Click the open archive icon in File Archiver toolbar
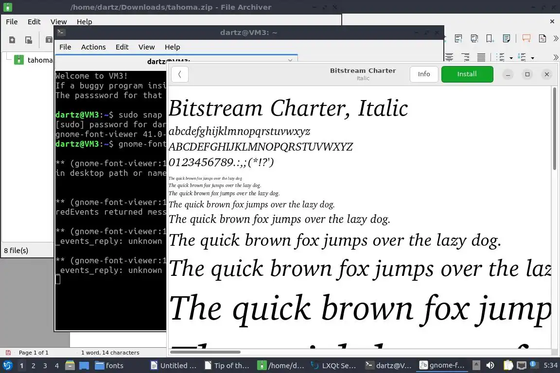Screen dimensions: 560x373 (29, 40)
